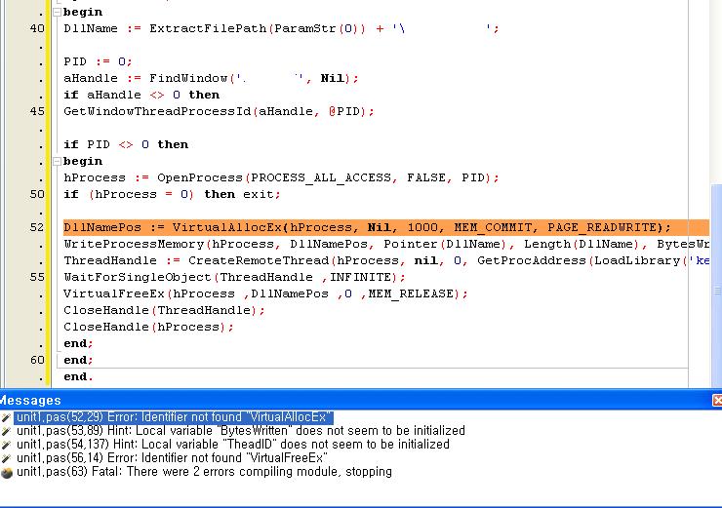Click the error icon beside the VirtualAllocEx message

(x=6, y=417)
